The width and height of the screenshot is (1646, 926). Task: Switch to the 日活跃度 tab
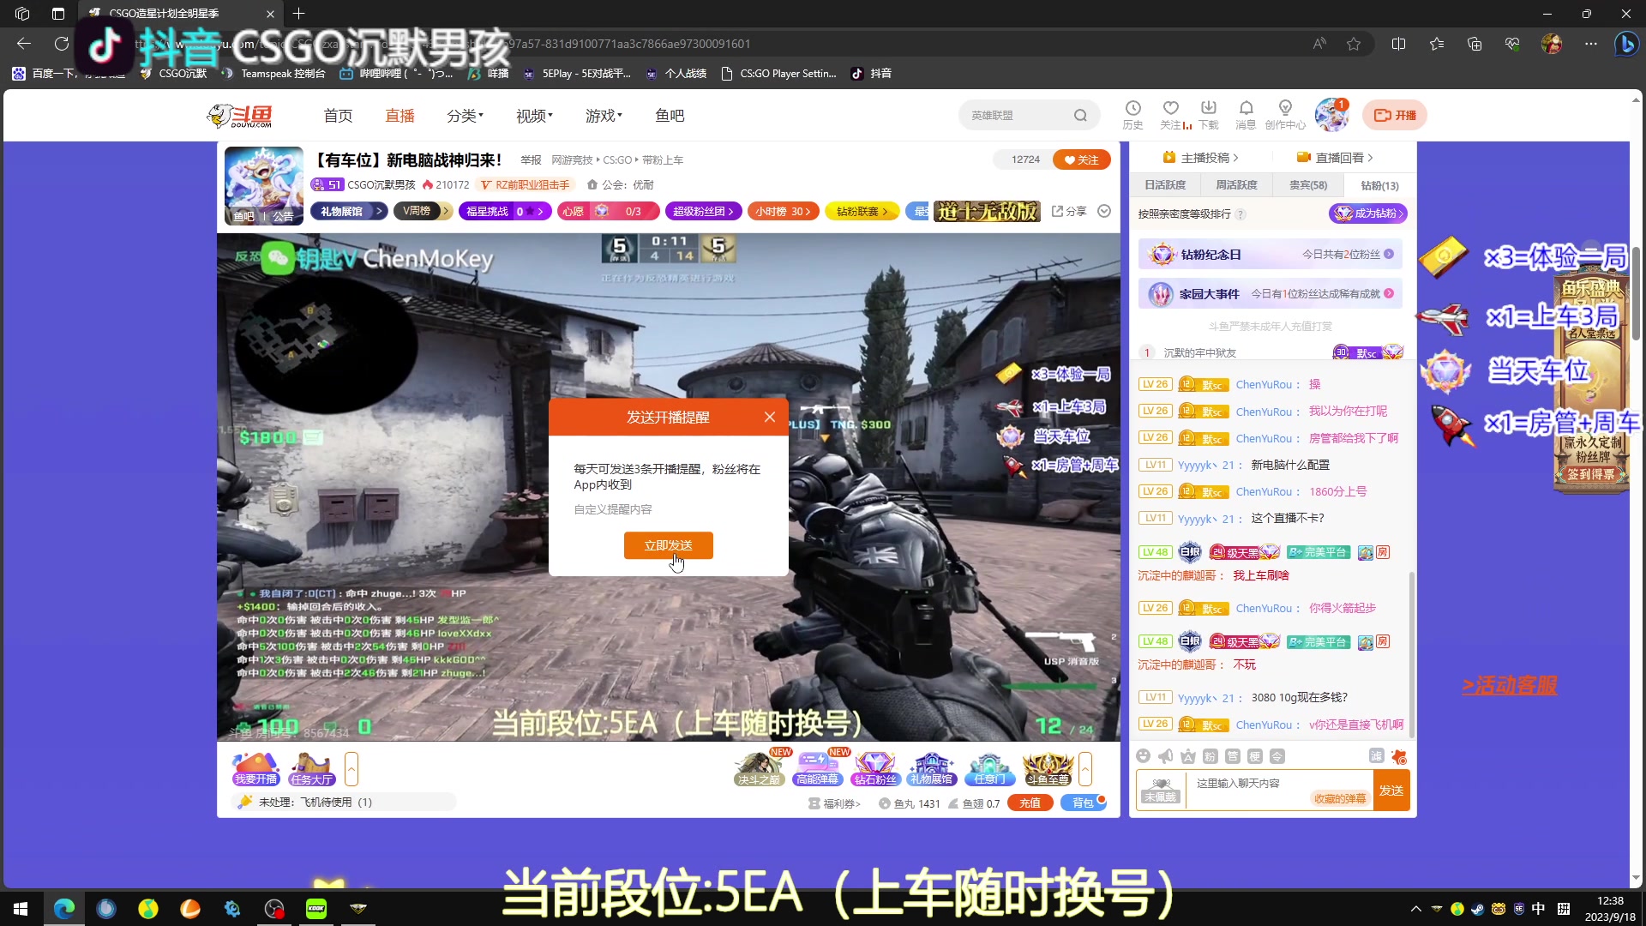1165,185
